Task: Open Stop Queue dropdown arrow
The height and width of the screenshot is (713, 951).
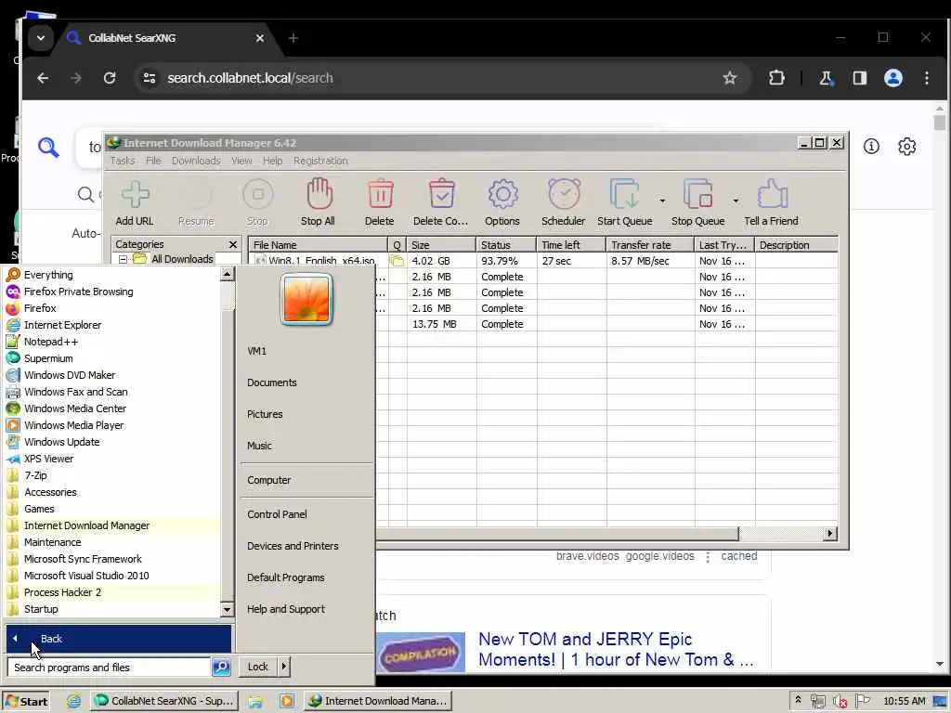Action: click(x=736, y=201)
